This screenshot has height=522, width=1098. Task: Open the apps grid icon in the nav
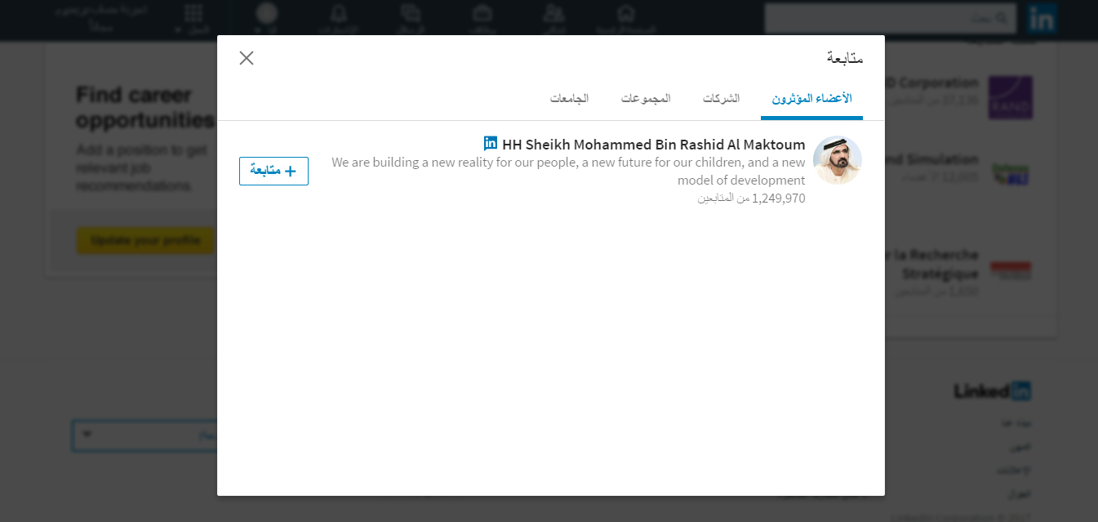coord(193,13)
